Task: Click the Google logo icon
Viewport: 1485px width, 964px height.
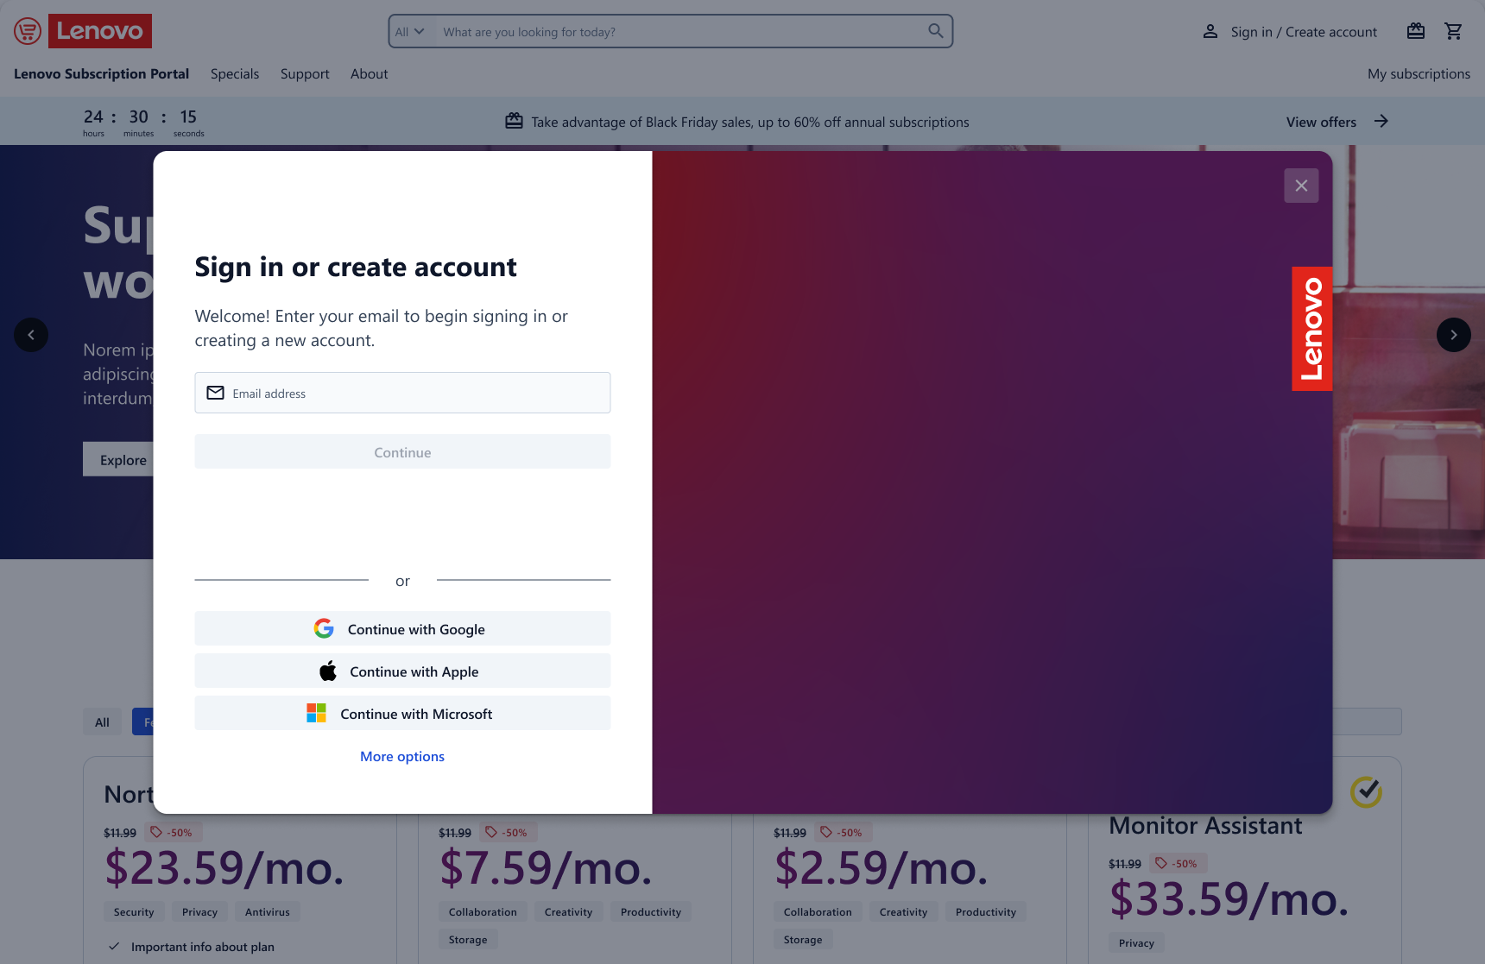Action: click(x=324, y=628)
